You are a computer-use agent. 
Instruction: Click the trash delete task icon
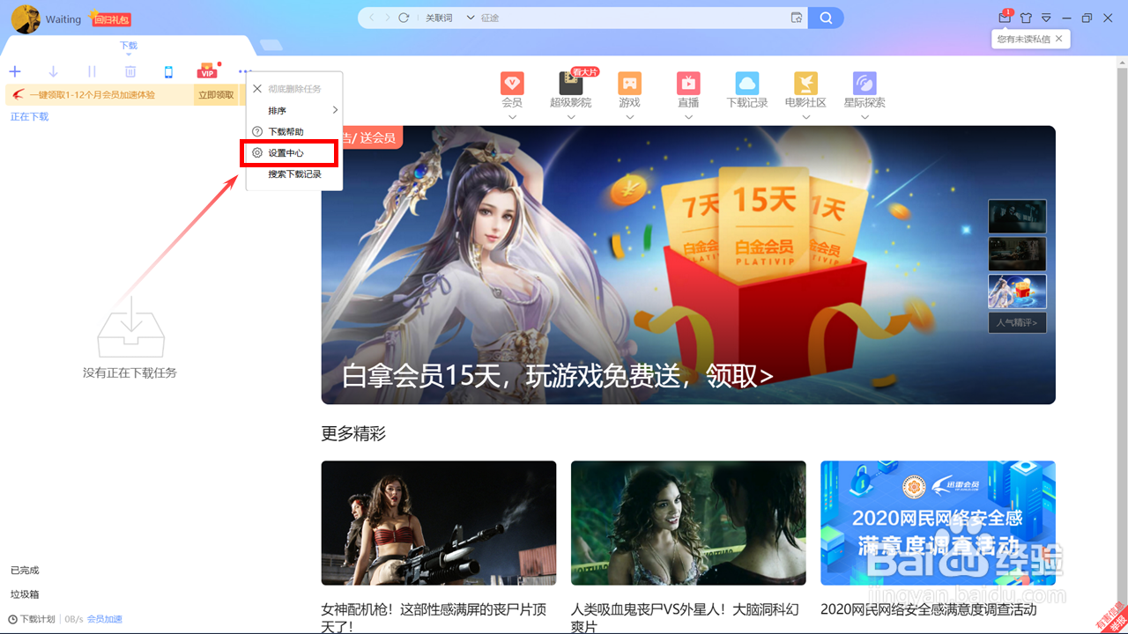[x=130, y=71]
